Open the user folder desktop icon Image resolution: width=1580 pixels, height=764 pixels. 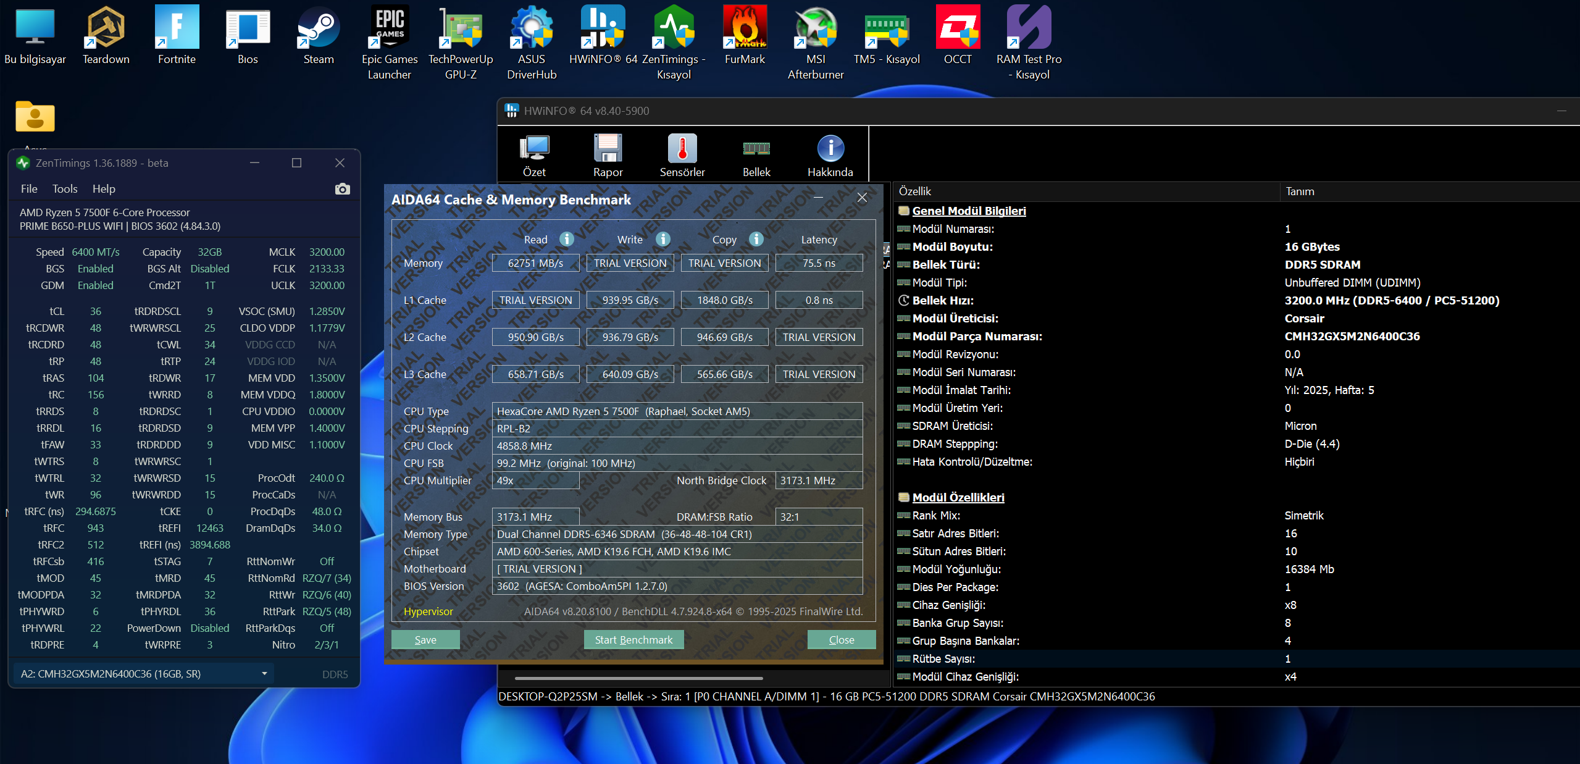(35, 117)
